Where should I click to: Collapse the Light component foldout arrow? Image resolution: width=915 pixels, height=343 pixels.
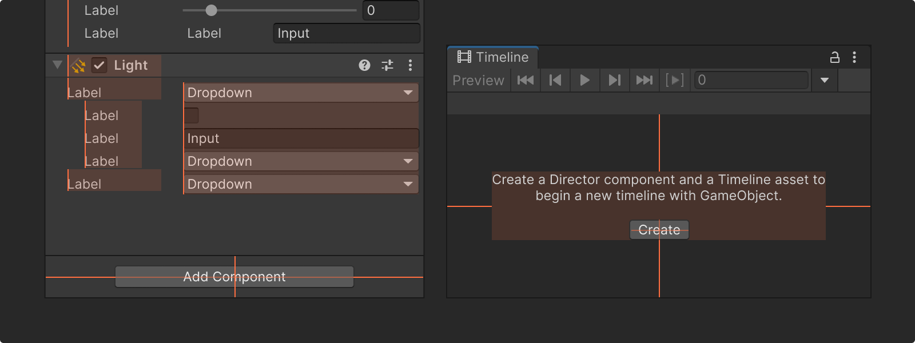tap(57, 65)
